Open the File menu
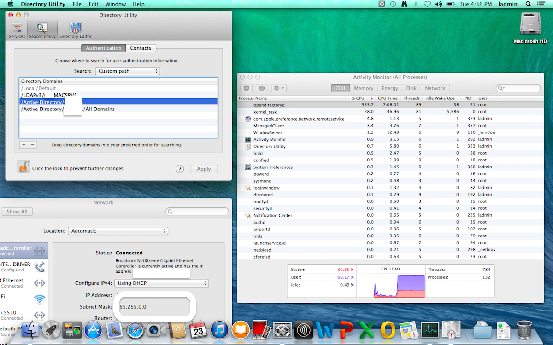553x345 pixels. pos(77,4)
